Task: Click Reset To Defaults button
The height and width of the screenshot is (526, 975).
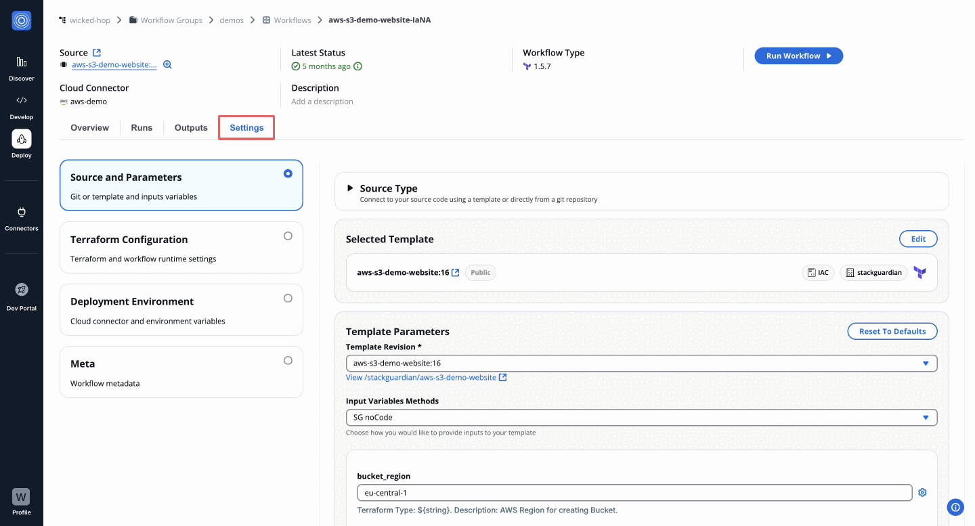Action: click(x=892, y=331)
